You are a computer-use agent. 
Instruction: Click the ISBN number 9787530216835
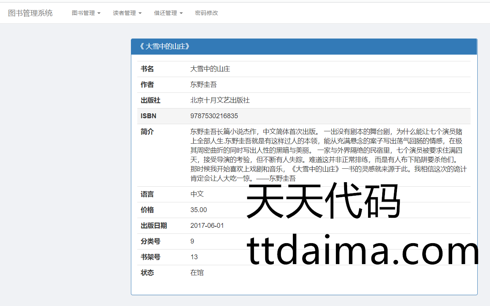(214, 116)
